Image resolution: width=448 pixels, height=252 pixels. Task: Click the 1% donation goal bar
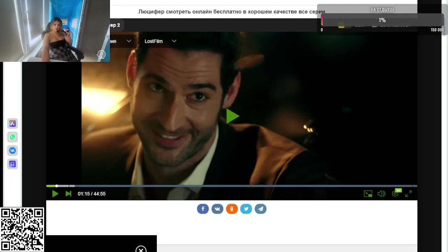click(382, 20)
